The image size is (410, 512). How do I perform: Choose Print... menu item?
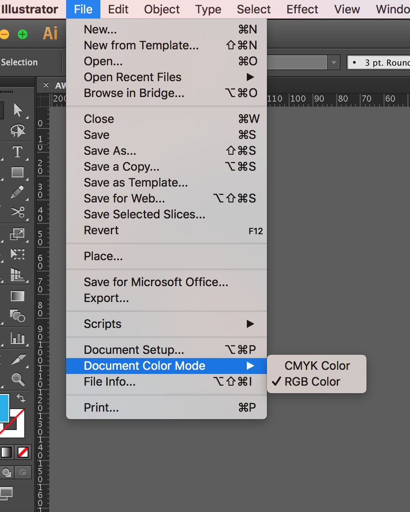tap(167, 407)
